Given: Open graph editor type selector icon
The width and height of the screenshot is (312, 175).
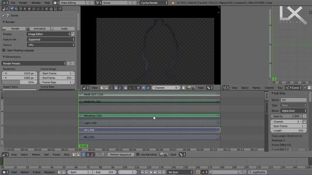Looking at the screenshot, I should click(x=226, y=87).
